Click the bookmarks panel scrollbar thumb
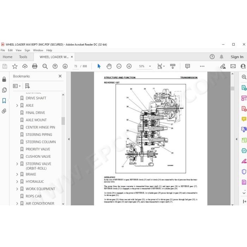 click(63, 121)
